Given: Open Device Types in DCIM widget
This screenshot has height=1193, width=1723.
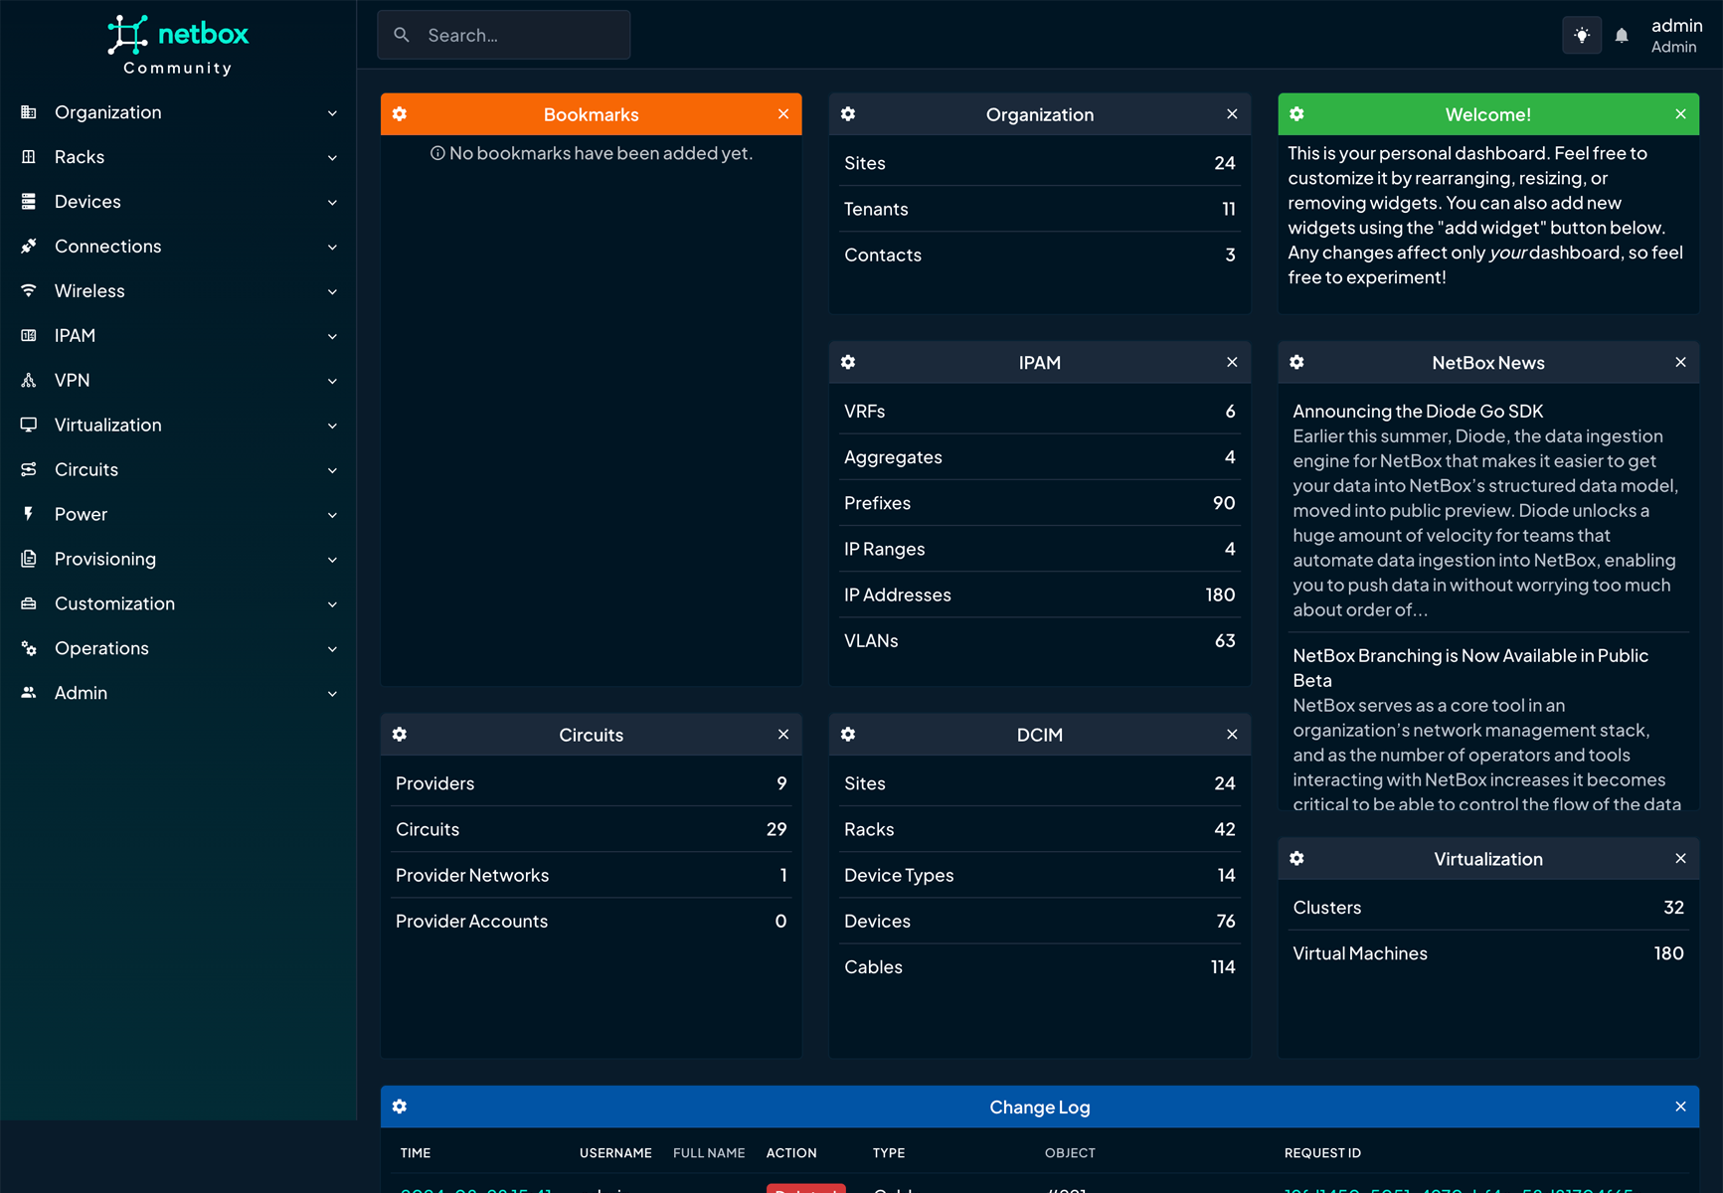Looking at the screenshot, I should click(1040, 875).
